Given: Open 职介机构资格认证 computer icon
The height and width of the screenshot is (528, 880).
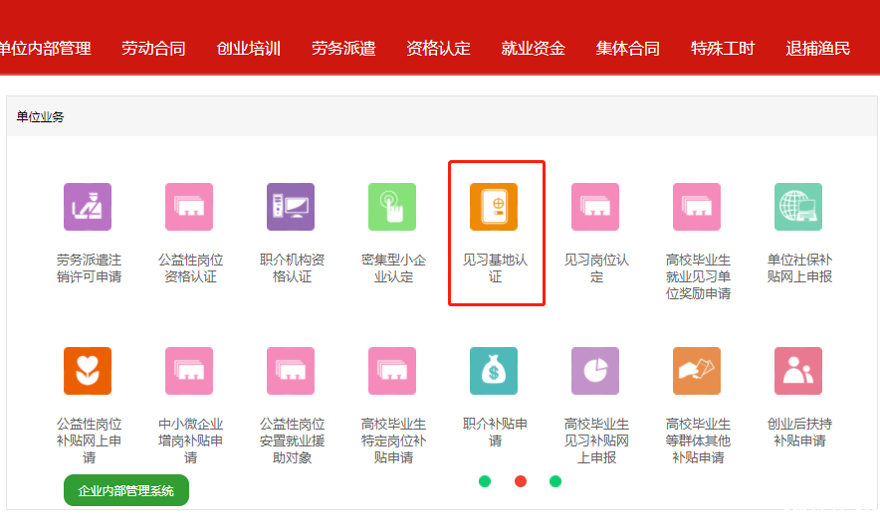Looking at the screenshot, I should pyautogui.click(x=291, y=207).
